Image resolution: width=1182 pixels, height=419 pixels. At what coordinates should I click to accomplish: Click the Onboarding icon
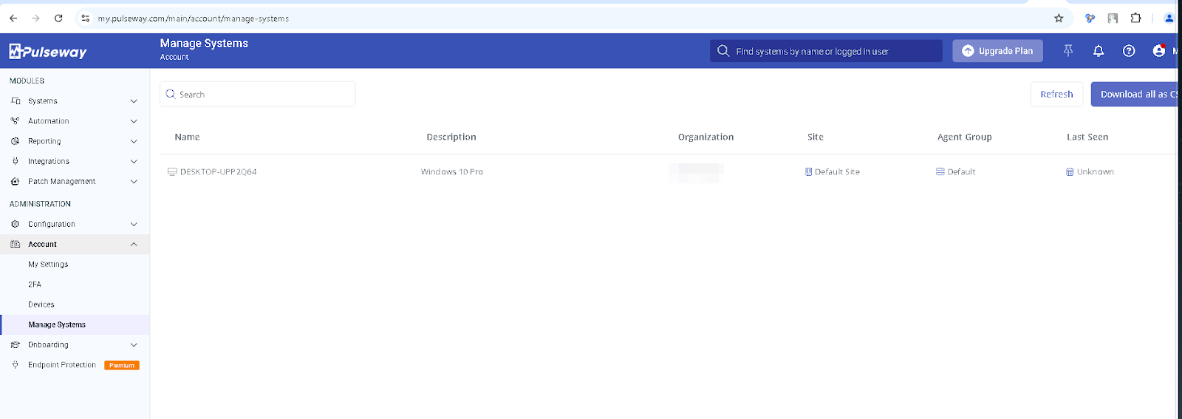[x=16, y=344]
